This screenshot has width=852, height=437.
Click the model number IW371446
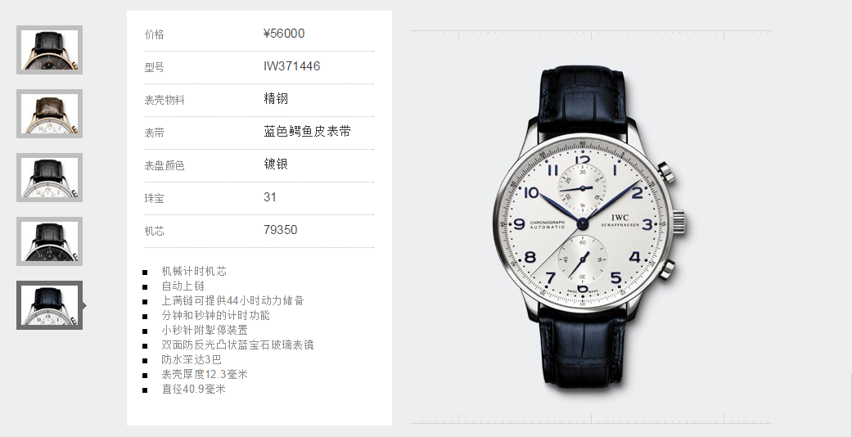tap(292, 66)
